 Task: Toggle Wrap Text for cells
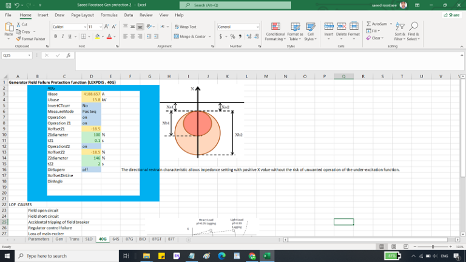184,27
